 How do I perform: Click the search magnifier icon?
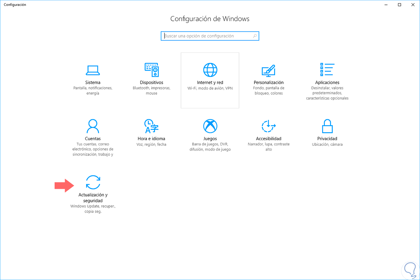tap(255, 36)
